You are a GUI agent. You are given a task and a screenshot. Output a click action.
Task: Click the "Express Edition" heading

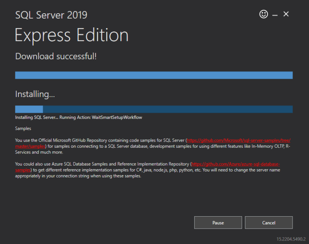pyautogui.click(x=72, y=35)
